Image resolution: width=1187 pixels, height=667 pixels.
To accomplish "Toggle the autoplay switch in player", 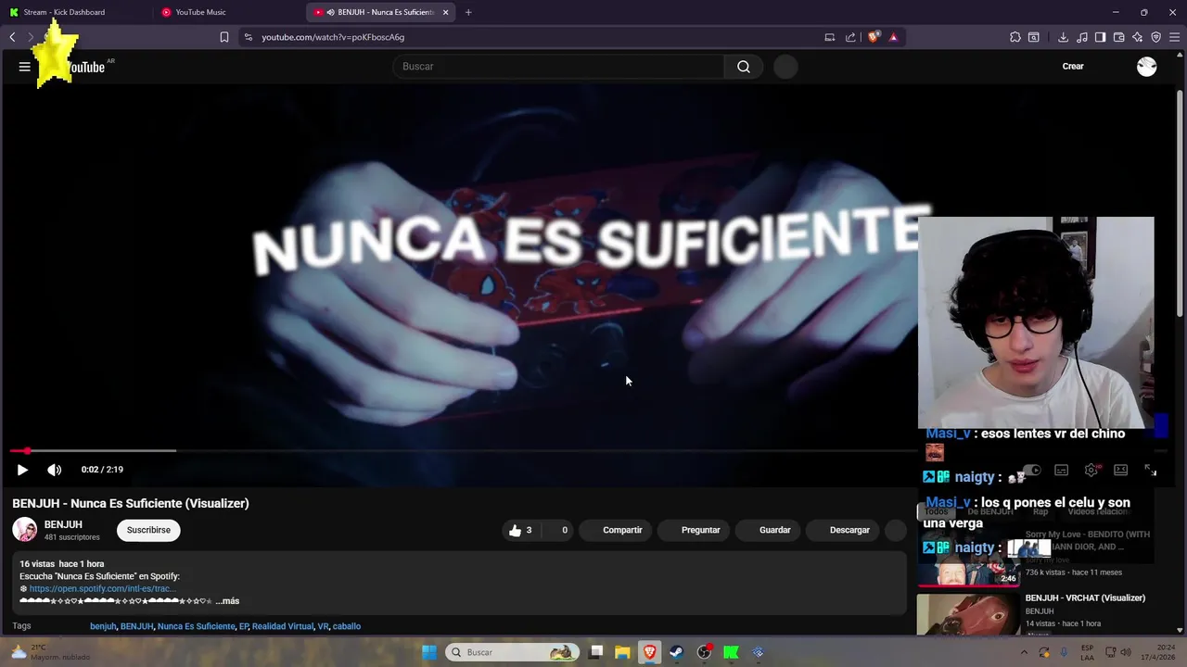I will point(1030,471).
